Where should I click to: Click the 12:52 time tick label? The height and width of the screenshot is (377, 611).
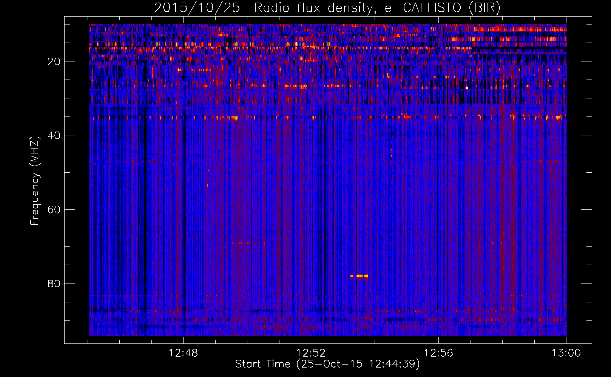[x=311, y=353]
